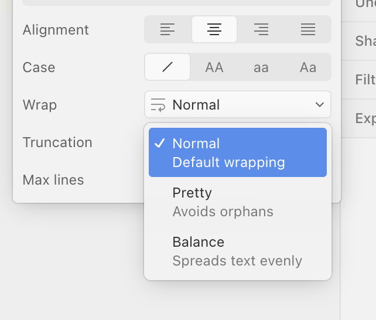Set alignment to right align
The height and width of the screenshot is (320, 376).
coord(261,29)
